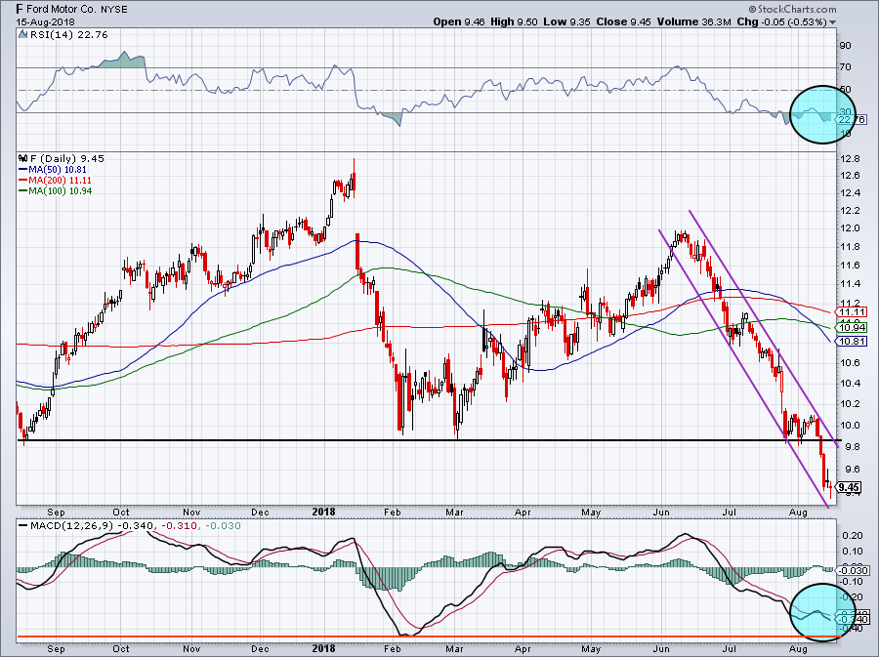Image resolution: width=879 pixels, height=657 pixels.
Task: Click the F (Daily) 9.45 legend
Action: (x=66, y=158)
